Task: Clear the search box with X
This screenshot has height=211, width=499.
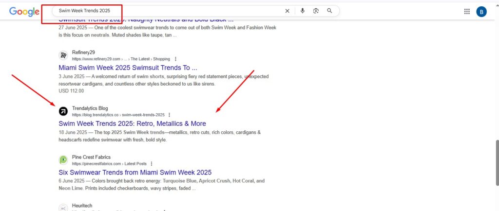Action: [287, 11]
